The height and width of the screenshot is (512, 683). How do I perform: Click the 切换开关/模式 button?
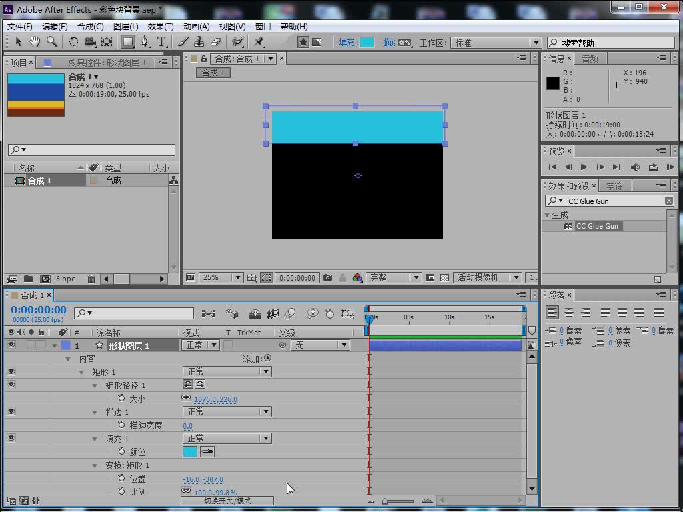[x=227, y=501]
